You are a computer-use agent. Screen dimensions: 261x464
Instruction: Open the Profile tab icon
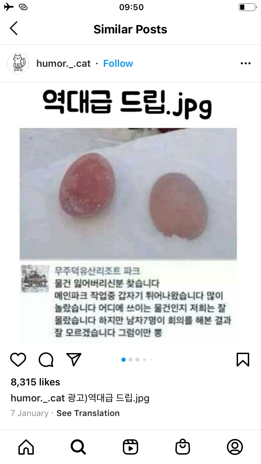235,447
